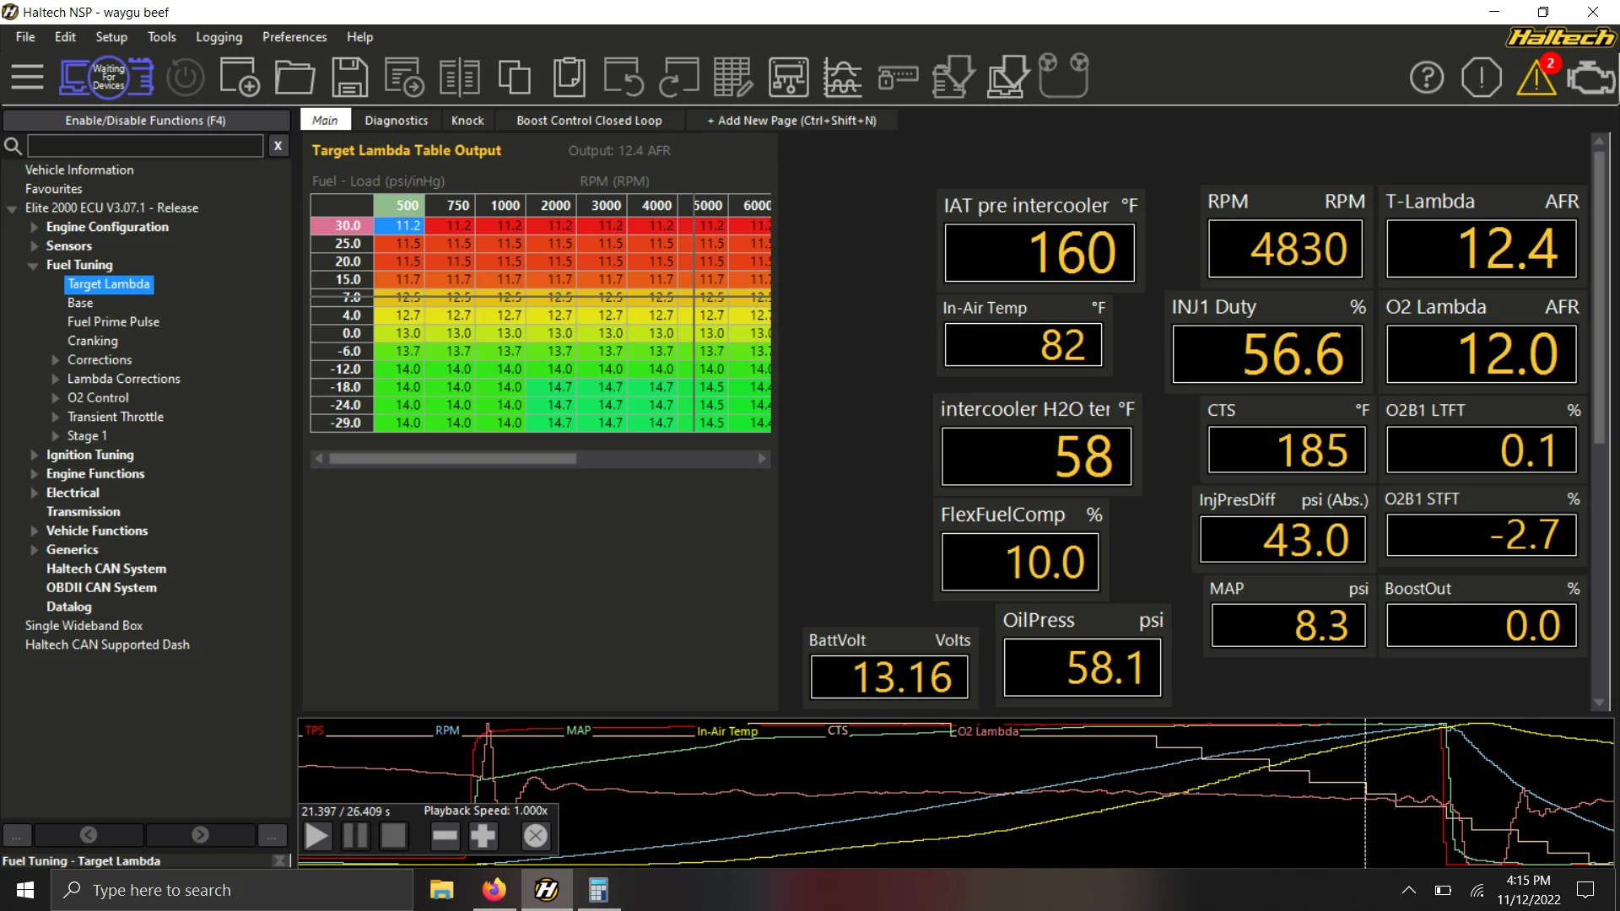Screen dimensions: 1620x911
Task: Click the help question mark icon
Action: tap(1427, 77)
